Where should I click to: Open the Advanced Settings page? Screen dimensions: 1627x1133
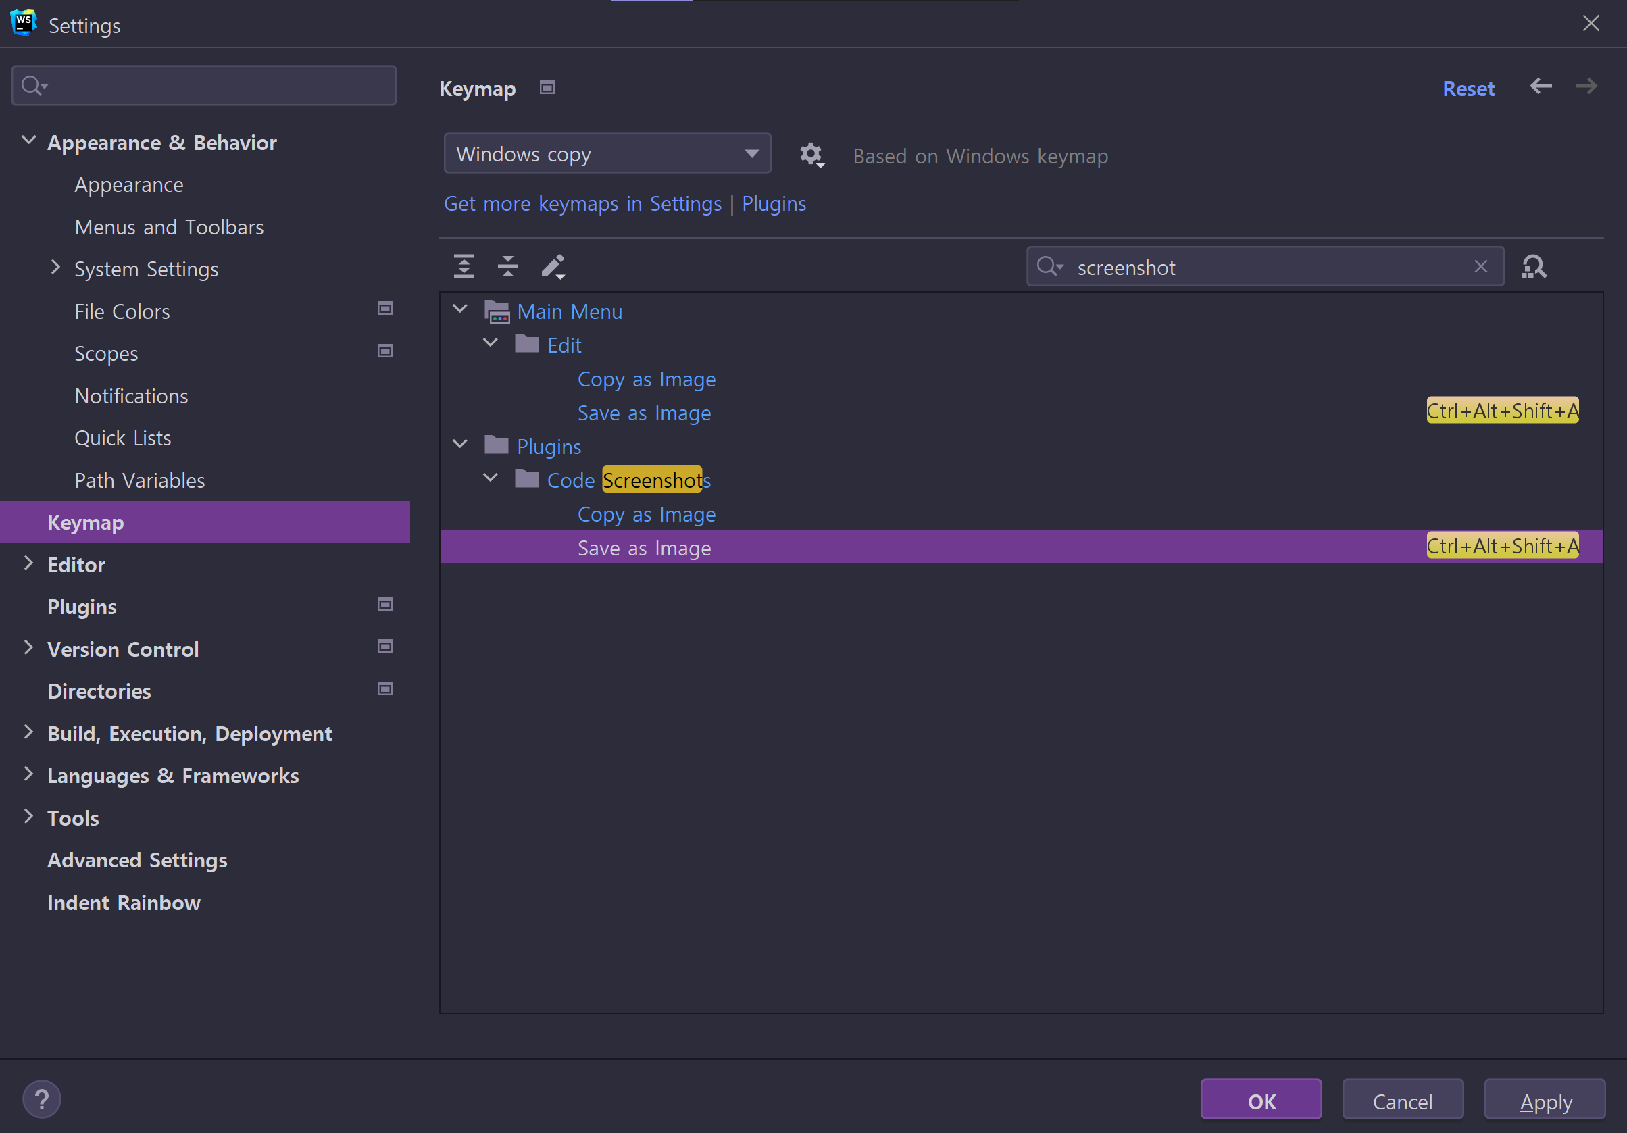[137, 860]
